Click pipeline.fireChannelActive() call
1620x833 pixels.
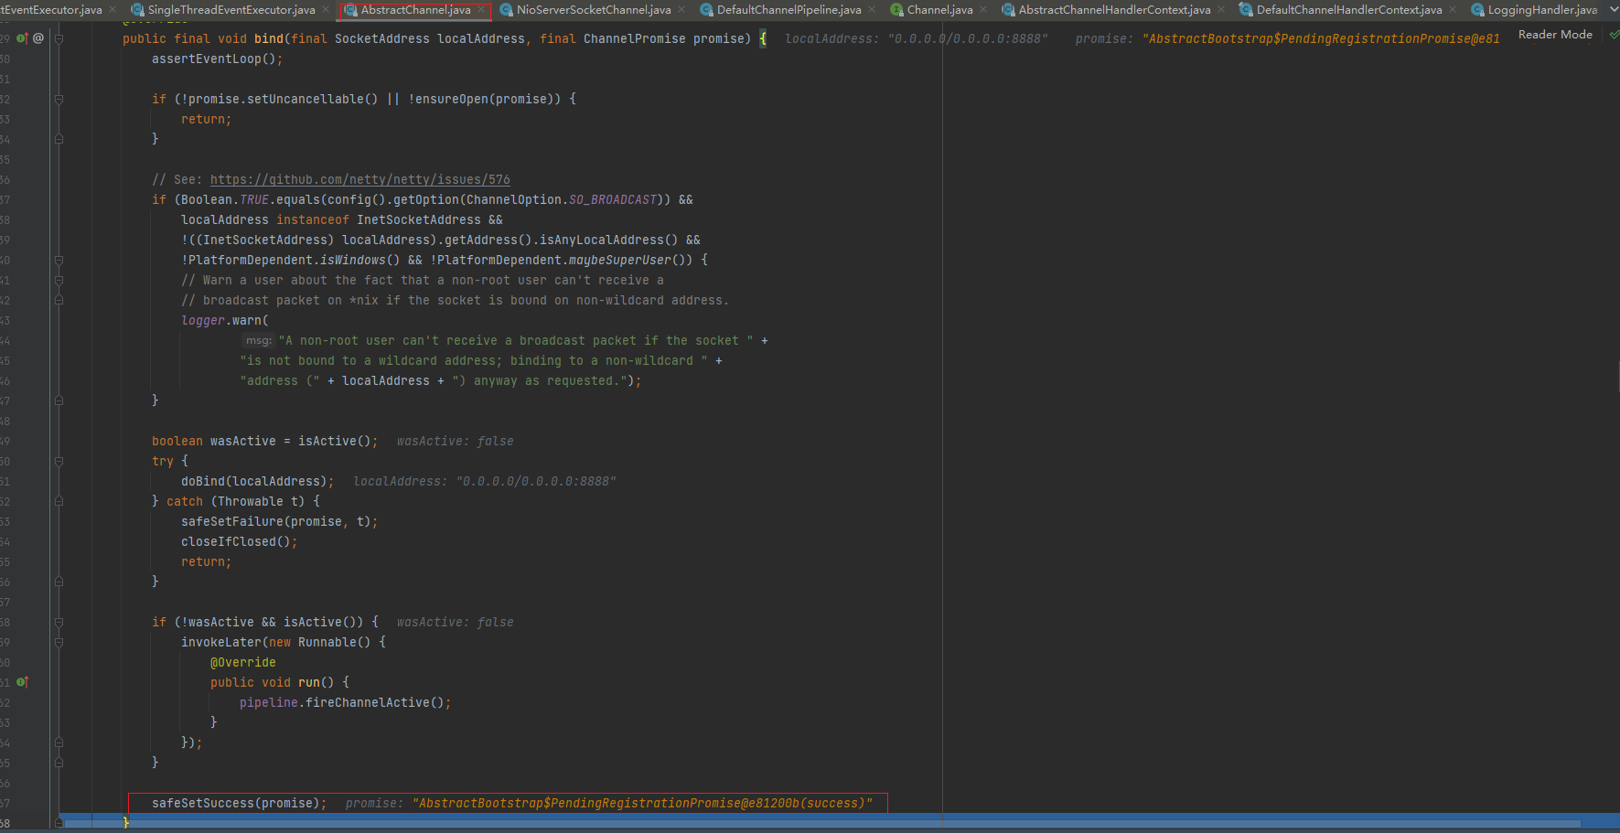point(346,702)
